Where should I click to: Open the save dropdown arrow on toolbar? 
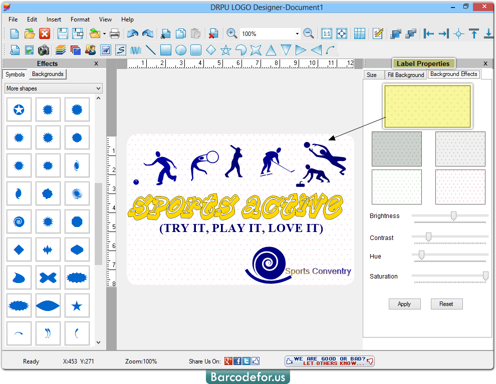pos(104,33)
